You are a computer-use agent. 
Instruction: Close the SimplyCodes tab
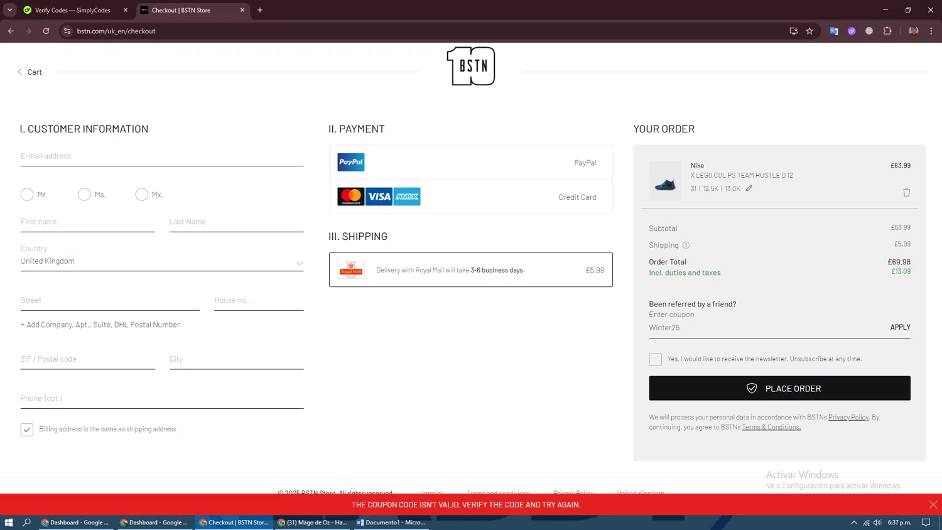click(x=126, y=10)
